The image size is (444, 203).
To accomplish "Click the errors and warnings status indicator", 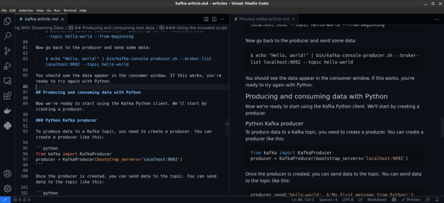I will [x=21, y=200].
